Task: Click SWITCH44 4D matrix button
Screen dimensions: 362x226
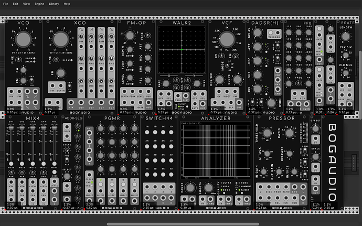Action: pyautogui.click(x=171, y=175)
